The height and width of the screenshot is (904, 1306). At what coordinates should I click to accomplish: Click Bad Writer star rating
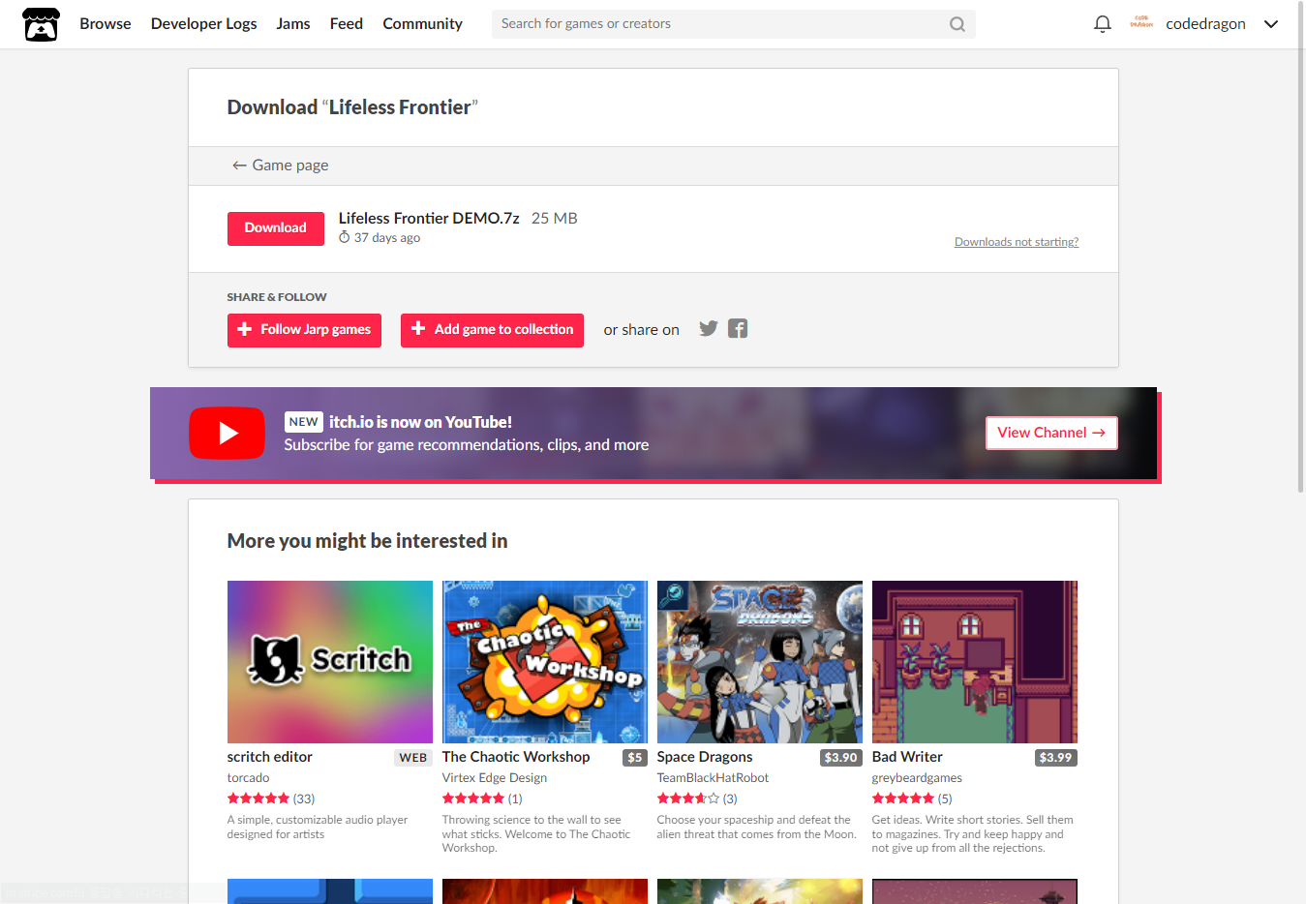[903, 799]
